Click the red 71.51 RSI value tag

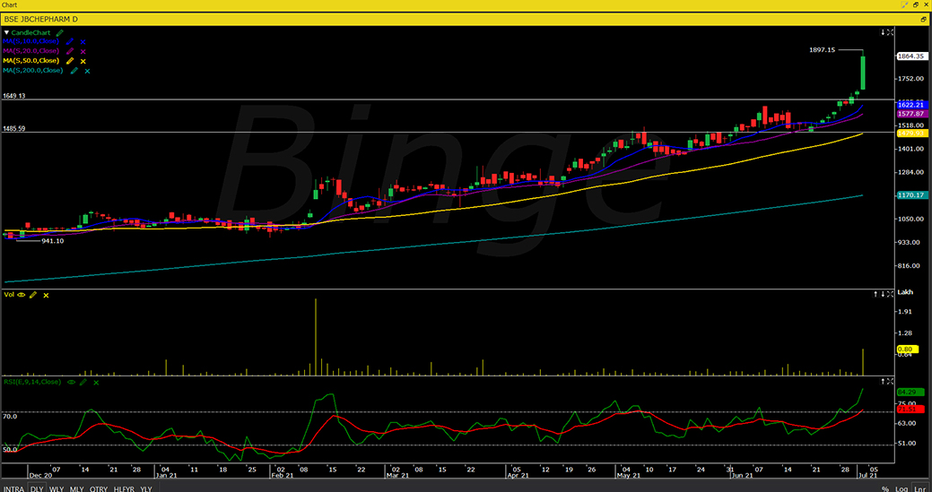[x=910, y=410]
